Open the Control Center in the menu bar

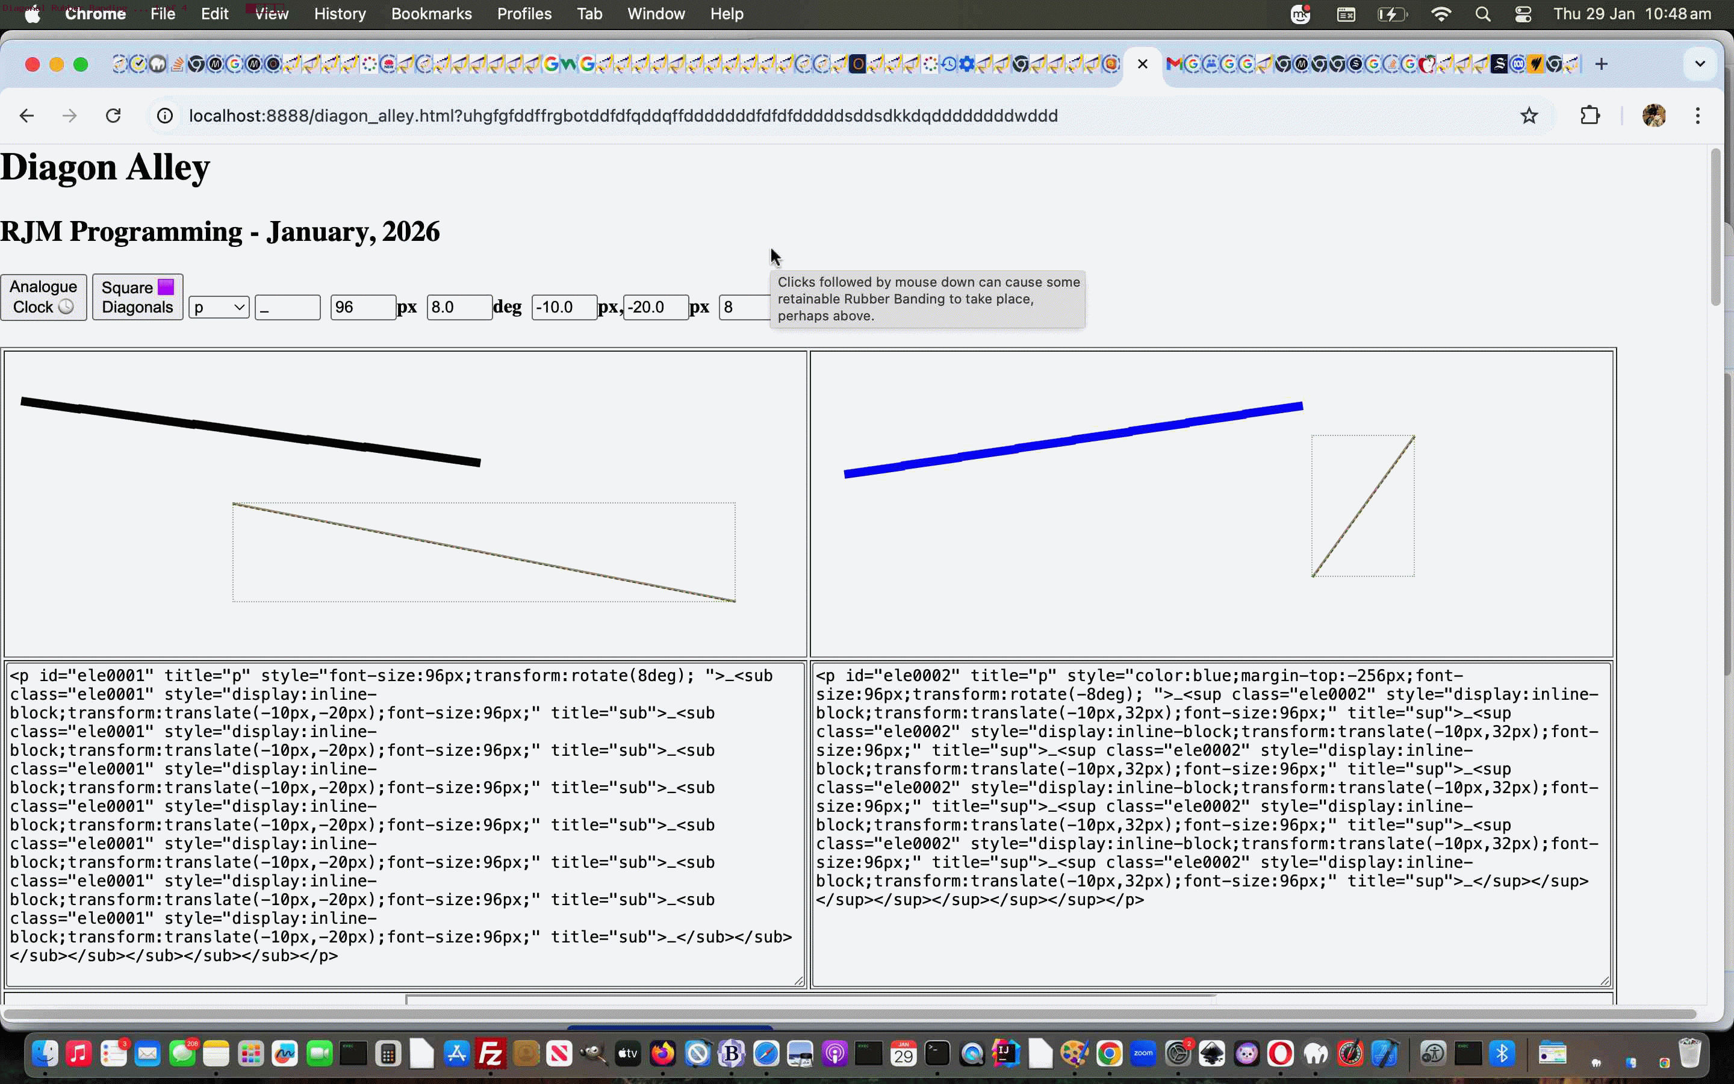coord(1523,14)
